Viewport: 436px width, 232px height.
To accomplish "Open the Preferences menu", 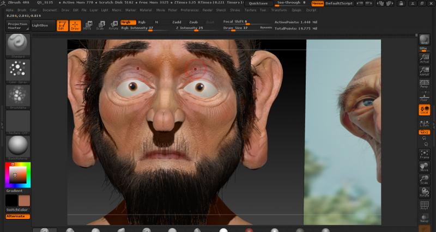I will (190, 10).
